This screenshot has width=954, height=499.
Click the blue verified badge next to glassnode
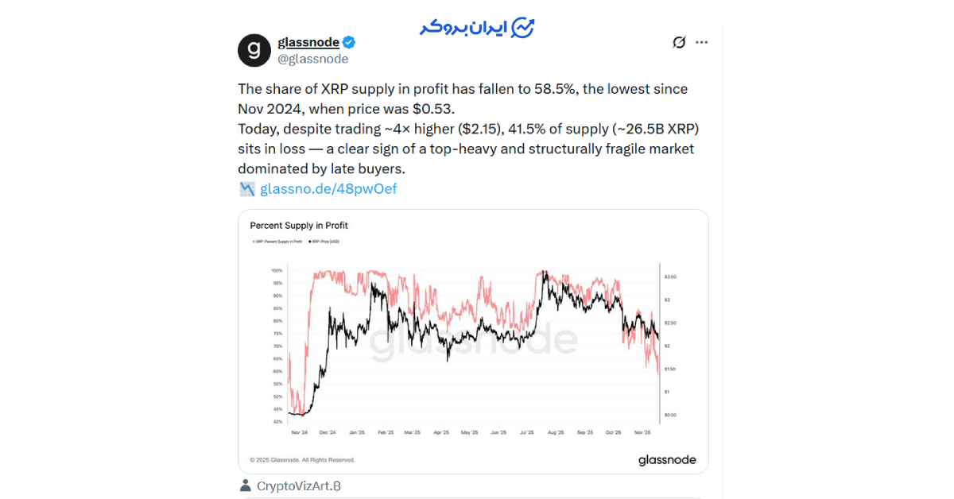click(x=348, y=41)
